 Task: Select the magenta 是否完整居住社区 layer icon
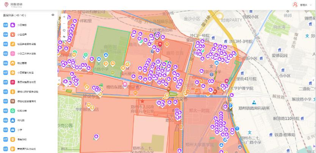13,82
